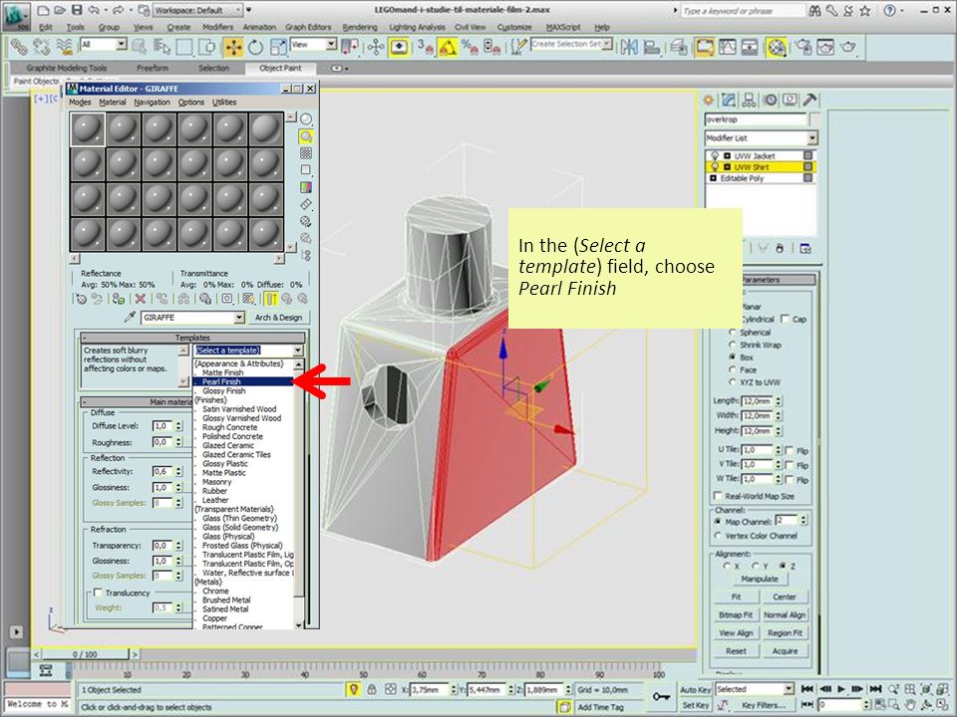Click the Mirror tool icon

tap(629, 47)
